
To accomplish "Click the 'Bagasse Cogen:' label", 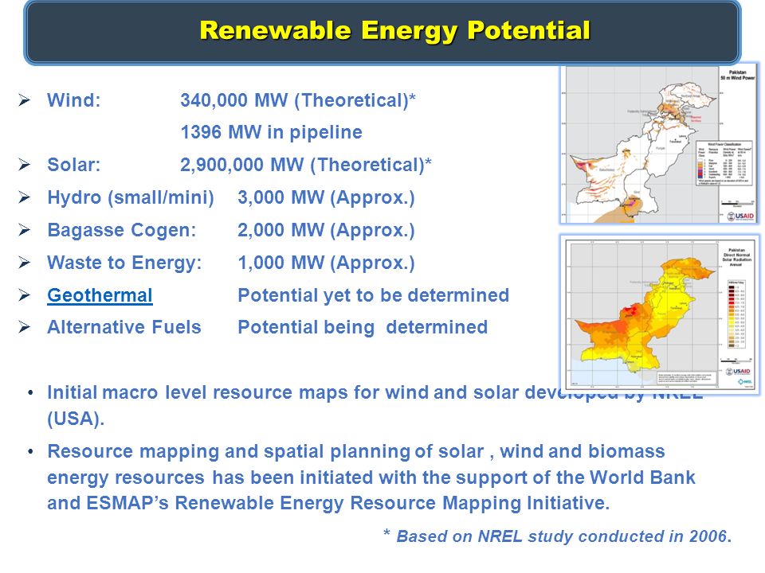I will point(121,230).
